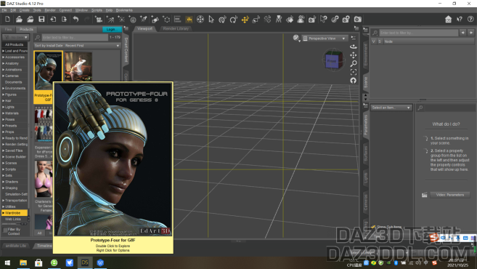
Task: Click the viewport Pan camera control
Action: 353,55
